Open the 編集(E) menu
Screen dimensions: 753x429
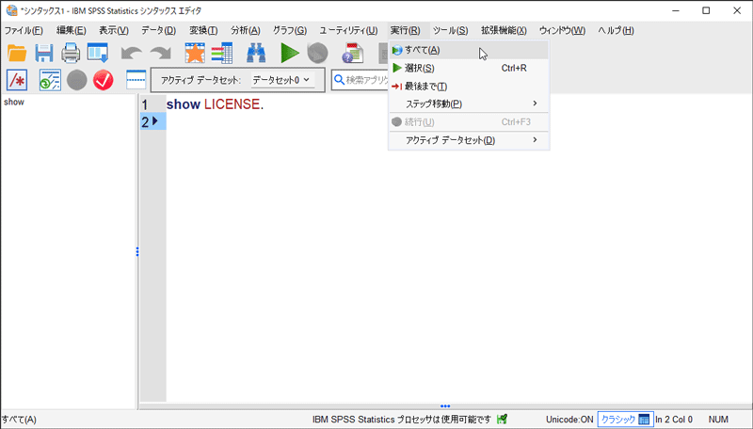click(72, 31)
